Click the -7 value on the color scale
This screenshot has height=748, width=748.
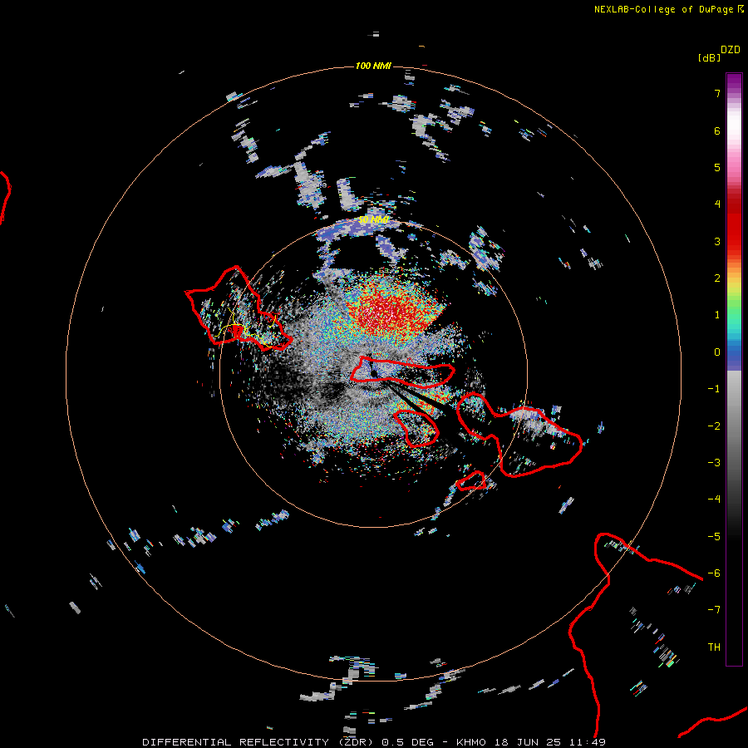(714, 610)
